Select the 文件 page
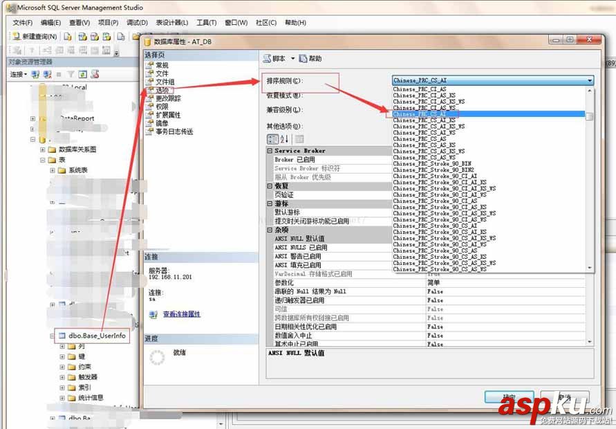Screen dimensions: 616x429 click(162, 73)
